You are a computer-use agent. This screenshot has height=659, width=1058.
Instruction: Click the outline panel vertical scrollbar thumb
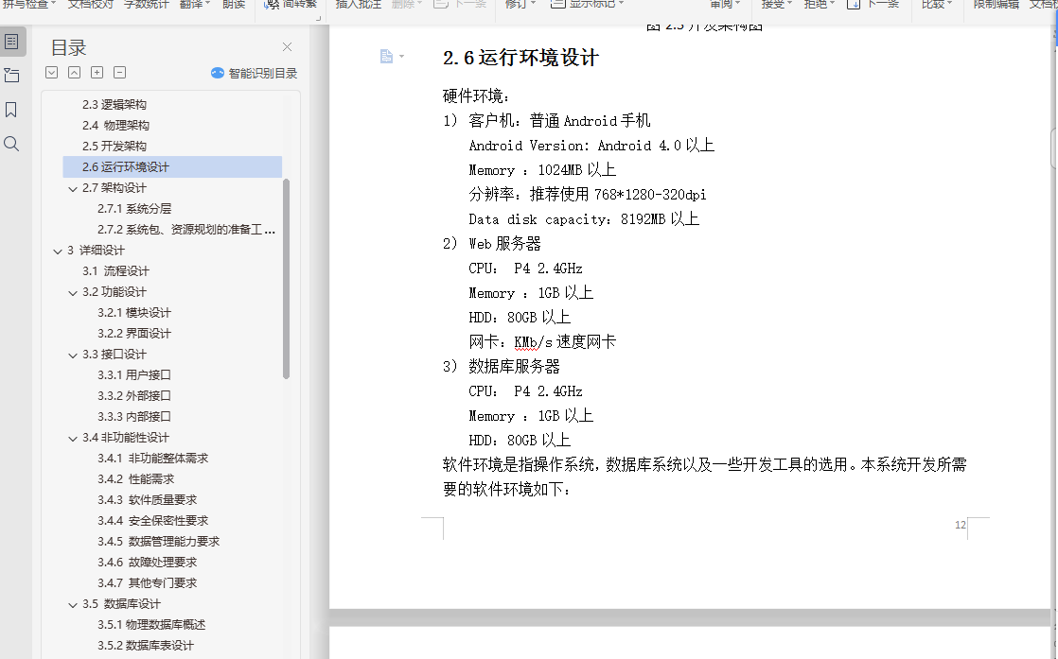pos(286,278)
